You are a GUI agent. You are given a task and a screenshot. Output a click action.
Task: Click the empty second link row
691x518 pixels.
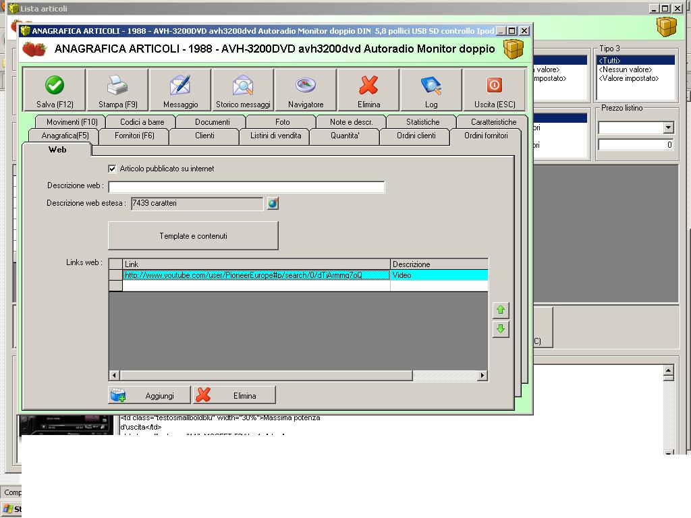256,286
